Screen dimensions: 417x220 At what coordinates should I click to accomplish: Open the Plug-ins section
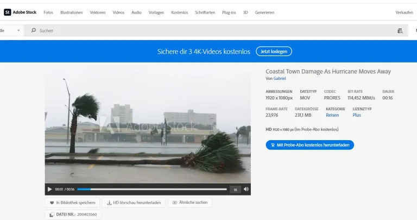pyautogui.click(x=229, y=12)
